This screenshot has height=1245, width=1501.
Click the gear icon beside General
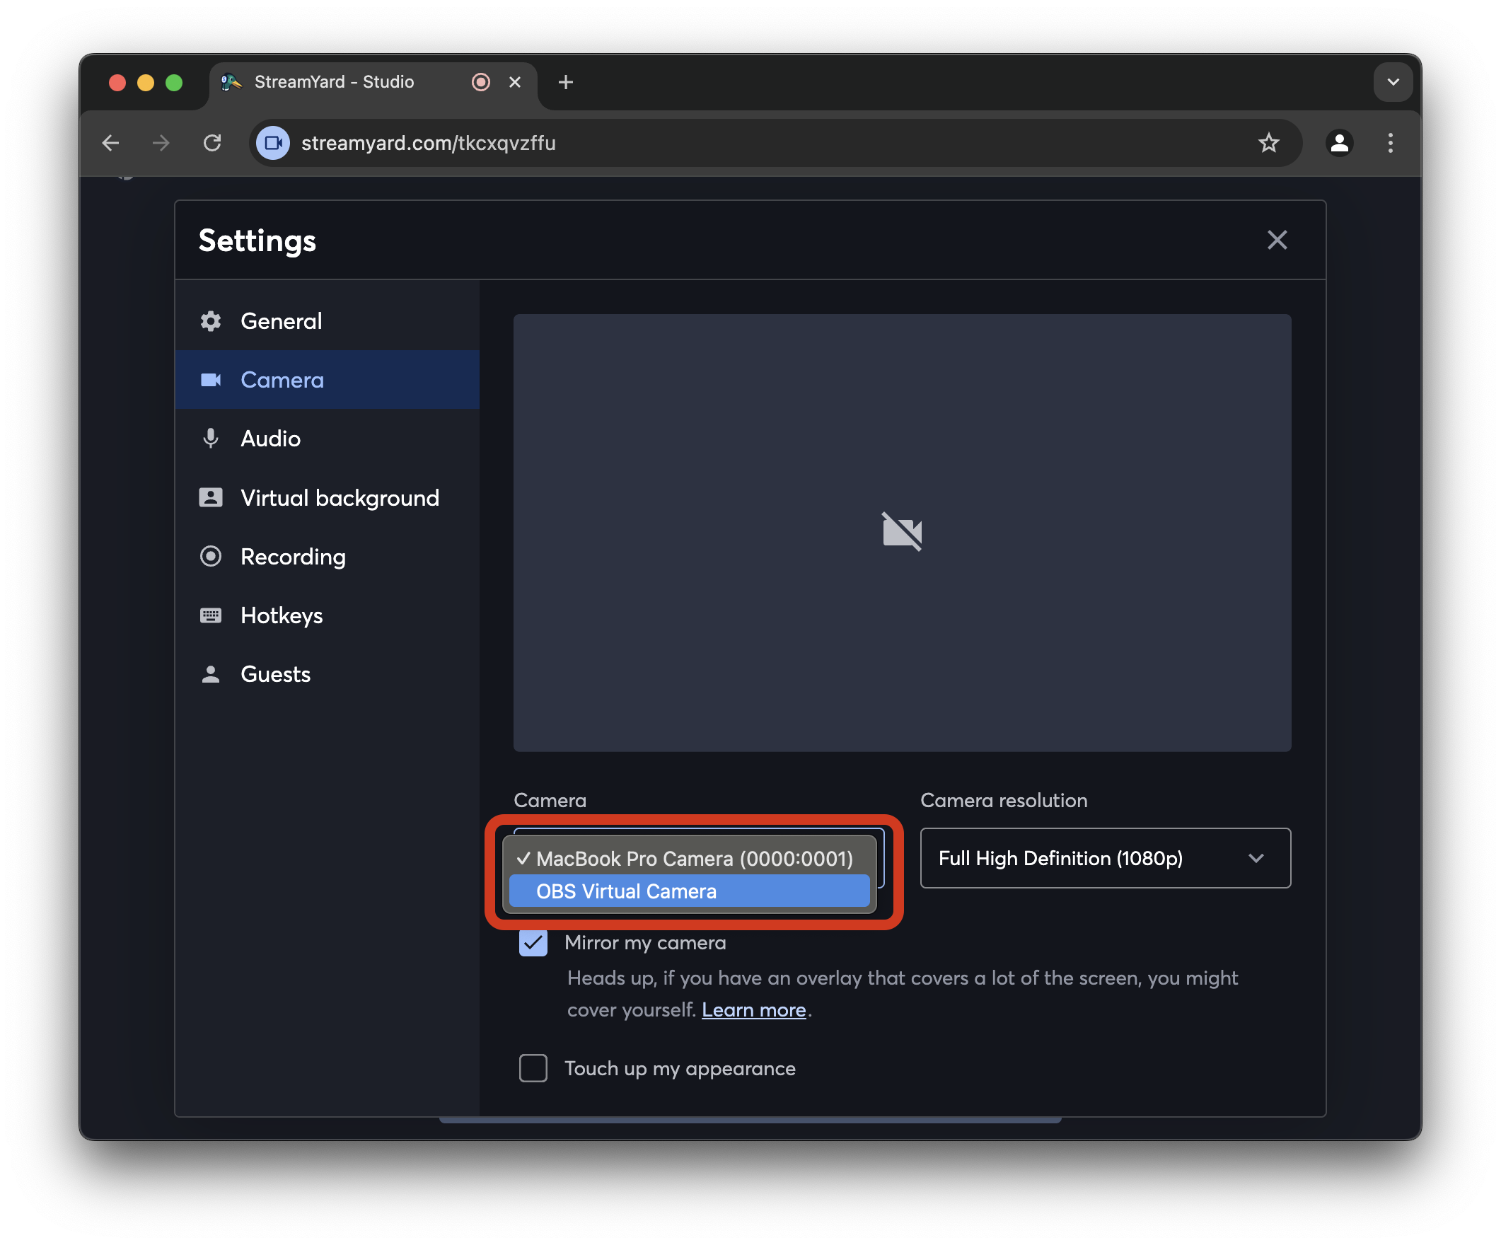[x=210, y=321]
